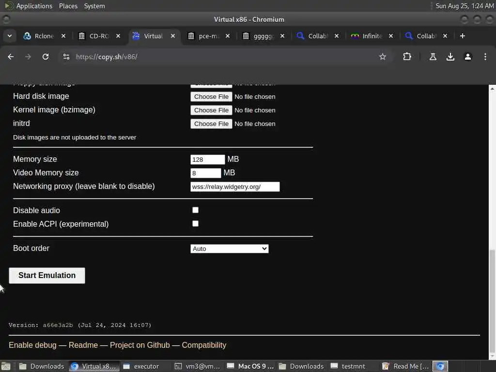Open the Chromium three-dot menu

[x=485, y=57]
